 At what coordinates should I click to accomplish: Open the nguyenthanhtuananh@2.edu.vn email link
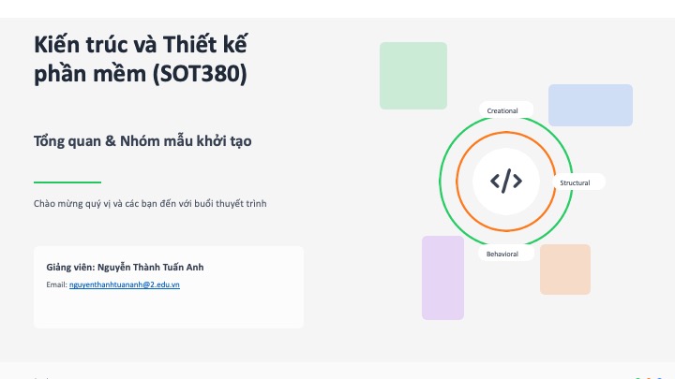[x=124, y=284]
